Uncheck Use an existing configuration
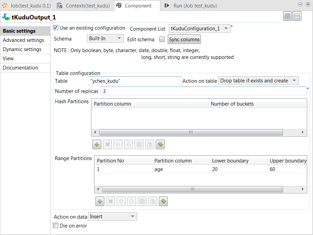The width and height of the screenshot is (313, 235). pyautogui.click(x=56, y=28)
